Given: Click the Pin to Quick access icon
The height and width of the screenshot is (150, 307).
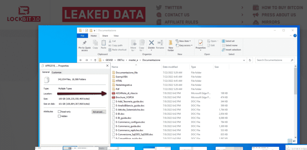Looking at the screenshot, I should coord(85,43).
